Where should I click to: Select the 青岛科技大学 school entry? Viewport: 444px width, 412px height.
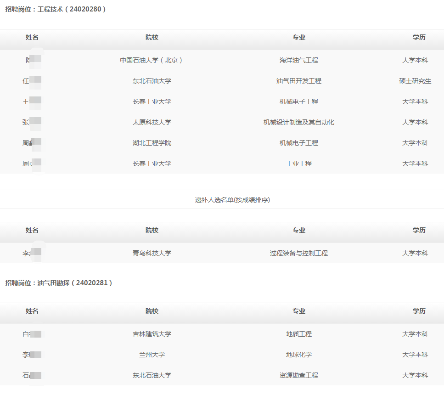pos(152,253)
